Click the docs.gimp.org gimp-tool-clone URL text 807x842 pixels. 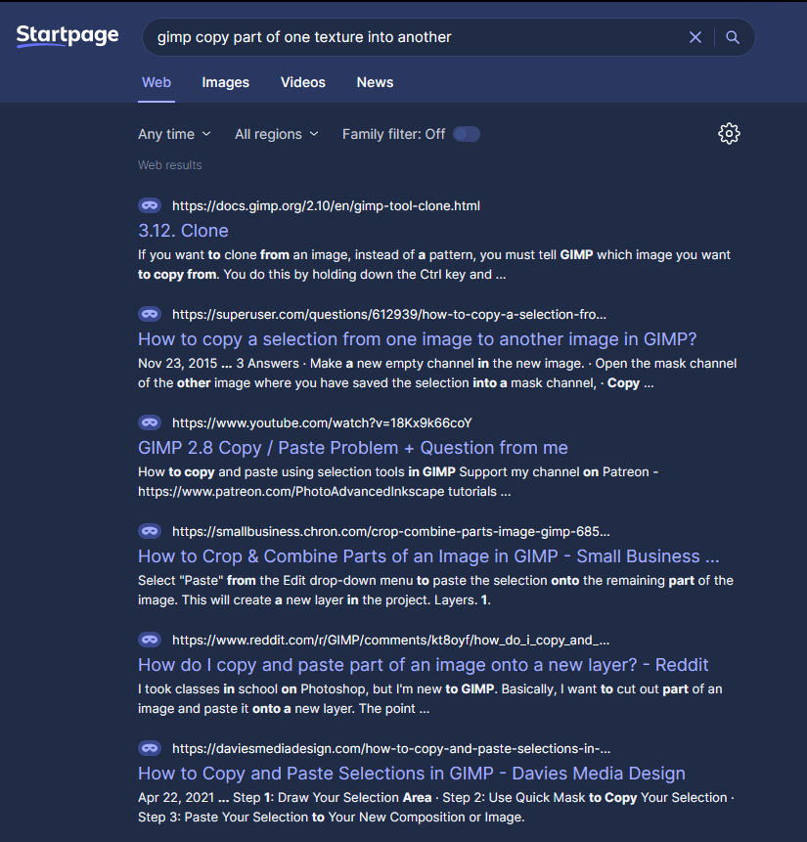326,205
